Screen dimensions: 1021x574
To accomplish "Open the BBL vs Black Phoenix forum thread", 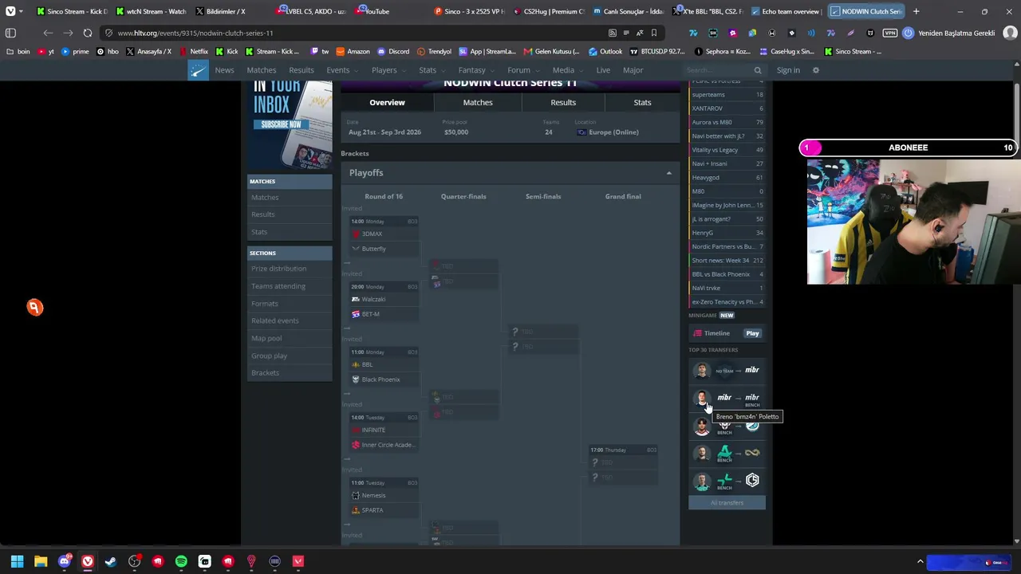I will (727, 274).
